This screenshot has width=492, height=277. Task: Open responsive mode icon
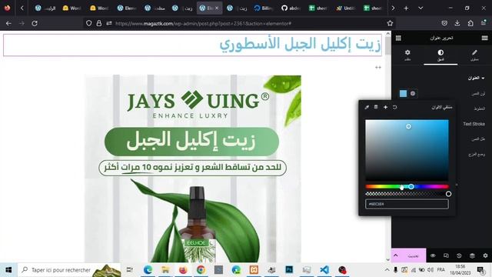pos(446,255)
